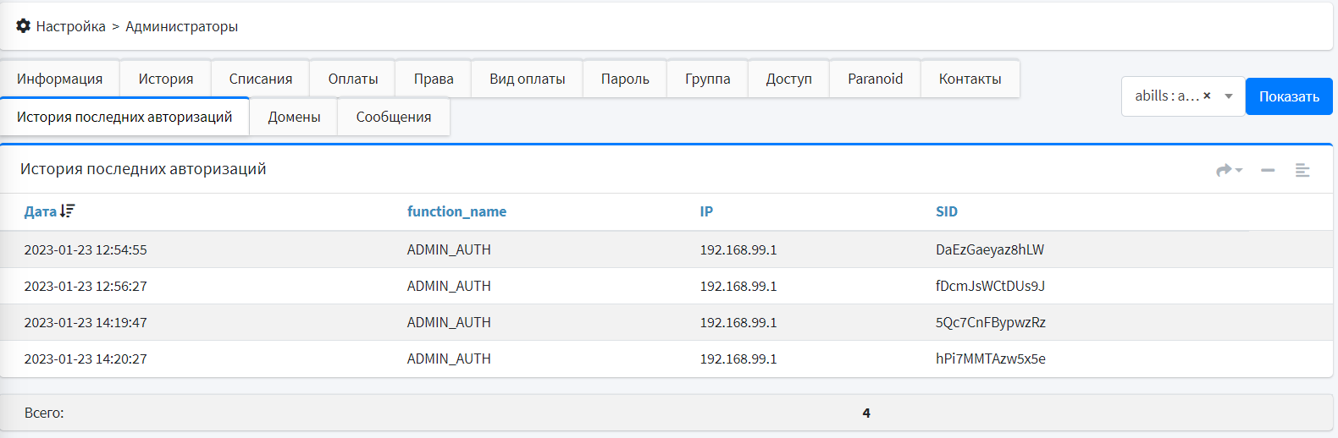Screen dimensions: 1338x438
Task: Collapse the panel using the minus icon
Action: (1267, 170)
